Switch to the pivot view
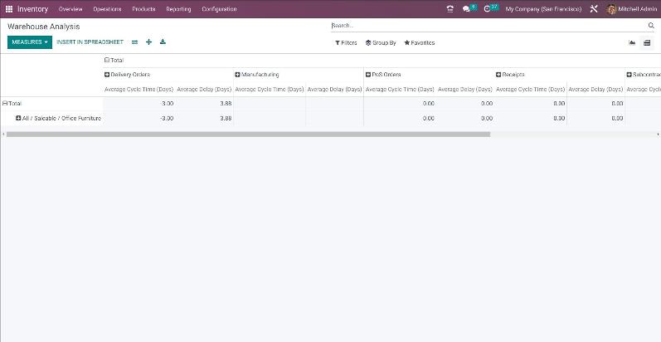661x342 pixels. (x=647, y=42)
